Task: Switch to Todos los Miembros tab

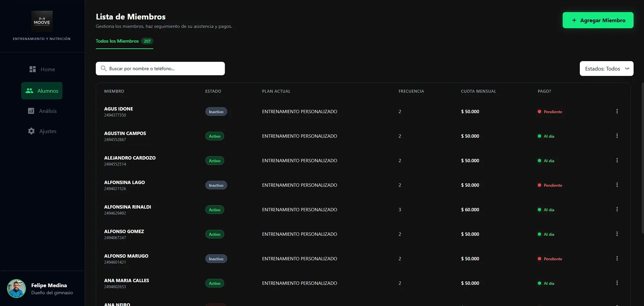Action: click(124, 41)
